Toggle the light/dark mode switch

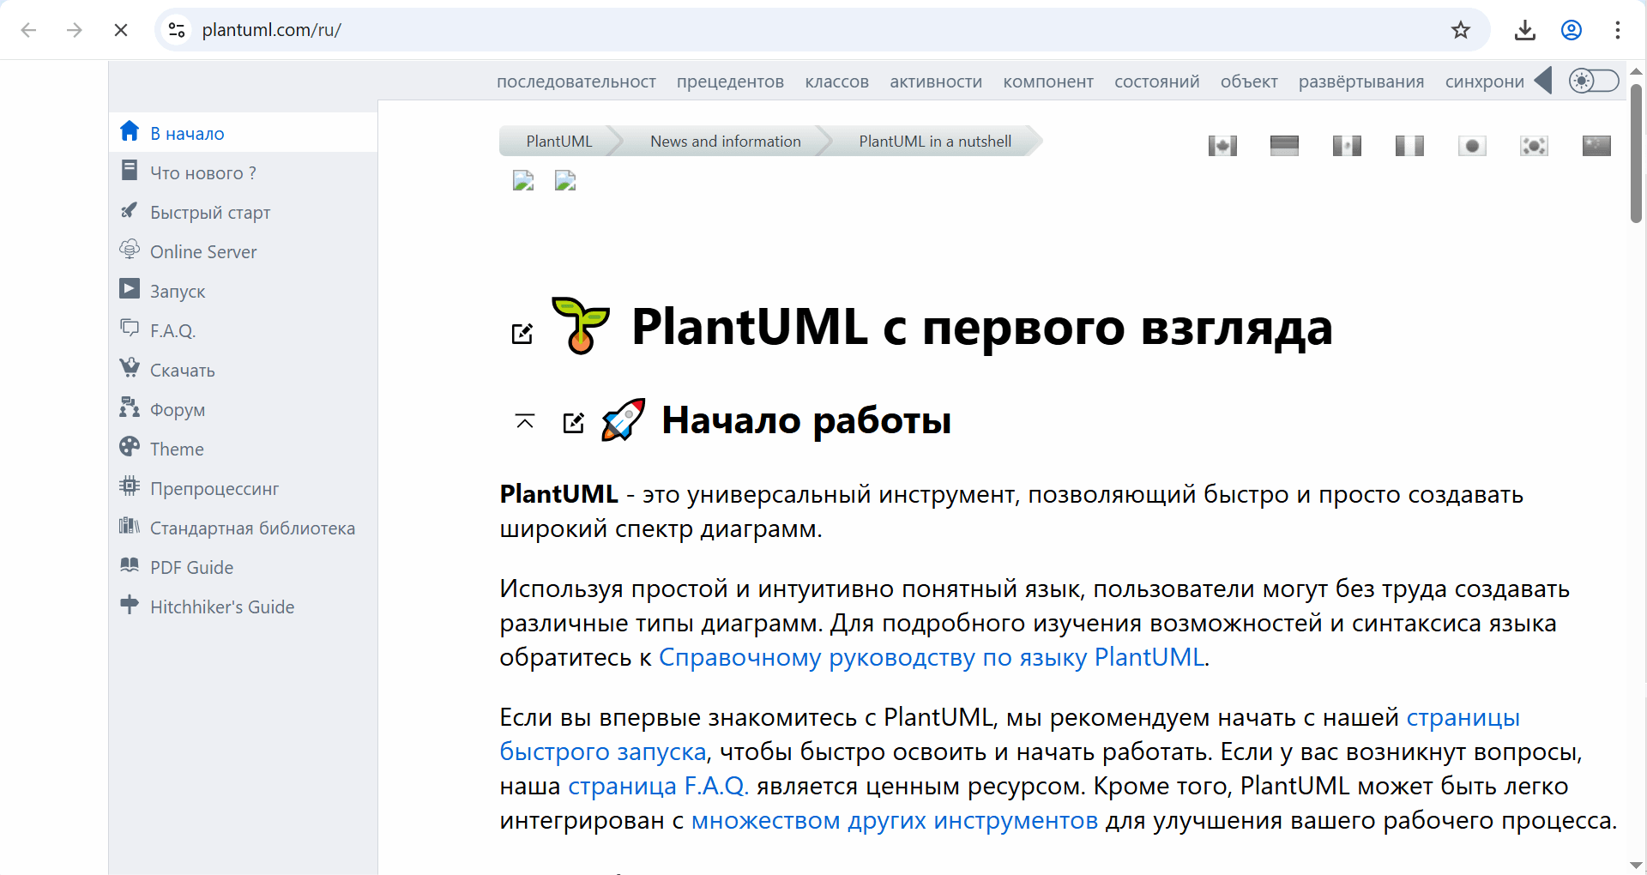[1593, 81]
